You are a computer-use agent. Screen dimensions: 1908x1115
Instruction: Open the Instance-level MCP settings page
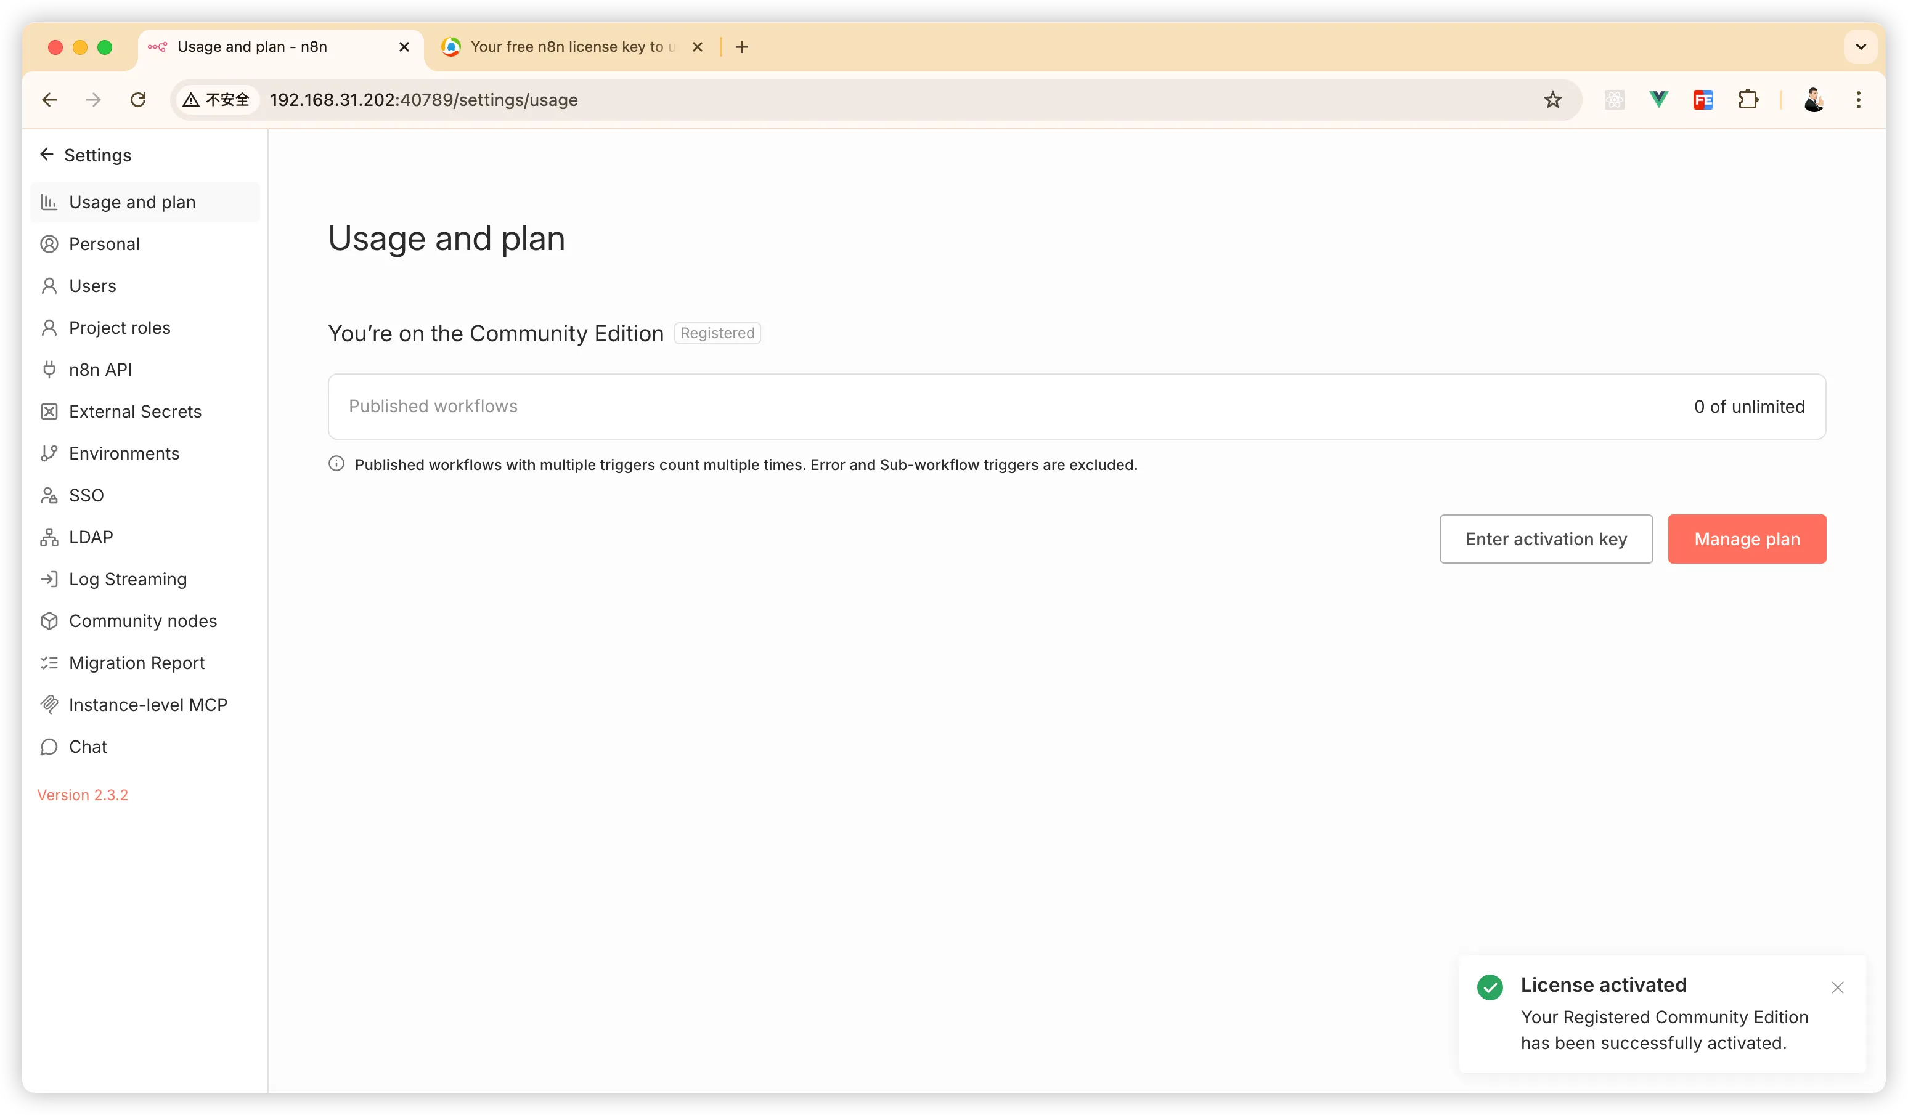pyautogui.click(x=145, y=705)
